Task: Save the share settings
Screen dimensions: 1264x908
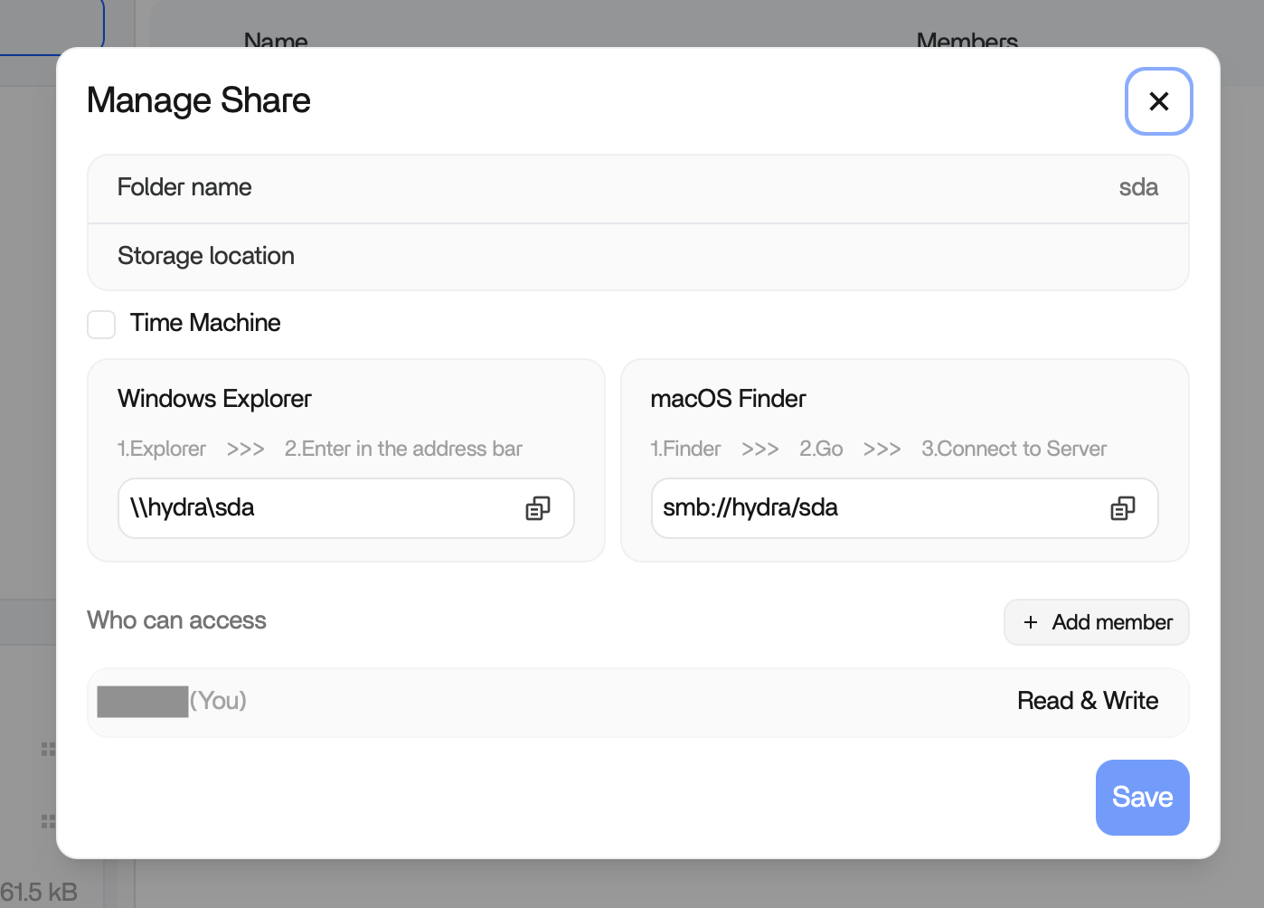Action: 1142,797
